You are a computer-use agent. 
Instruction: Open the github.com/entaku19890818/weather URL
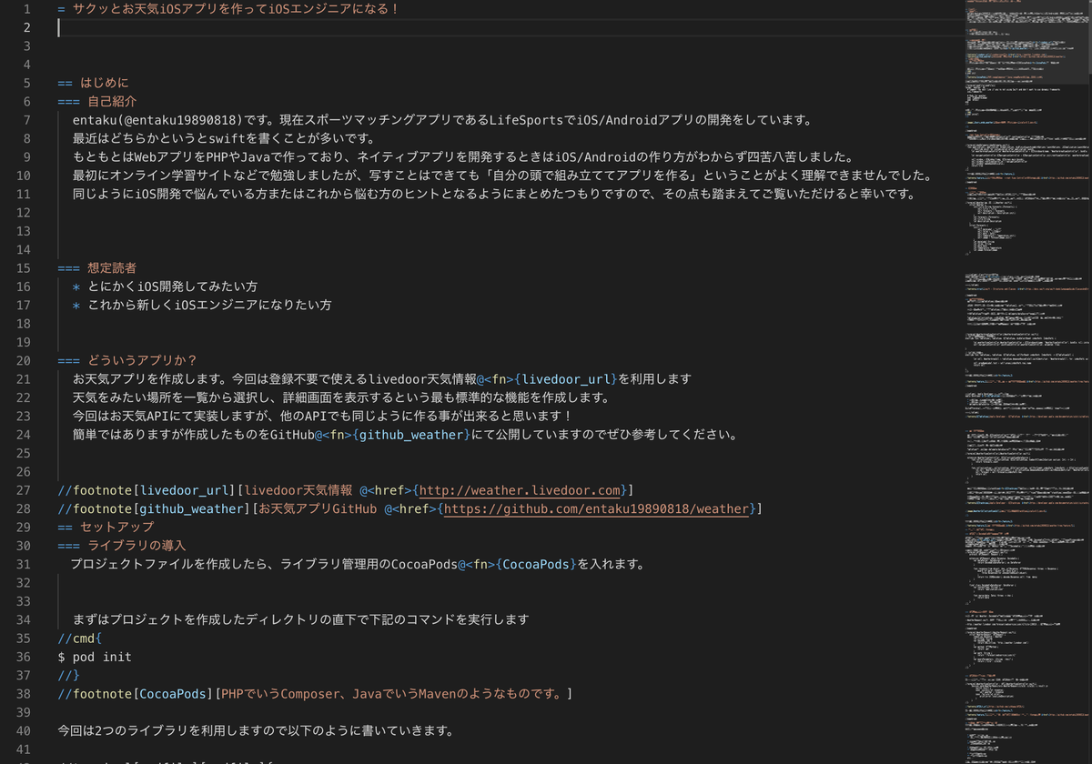point(598,508)
